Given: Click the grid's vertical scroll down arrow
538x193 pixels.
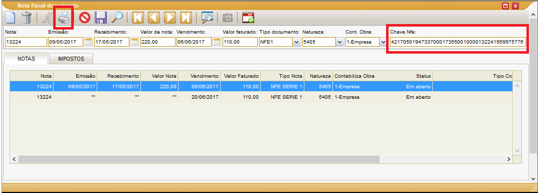Looking at the screenshot, I should pos(517,151).
